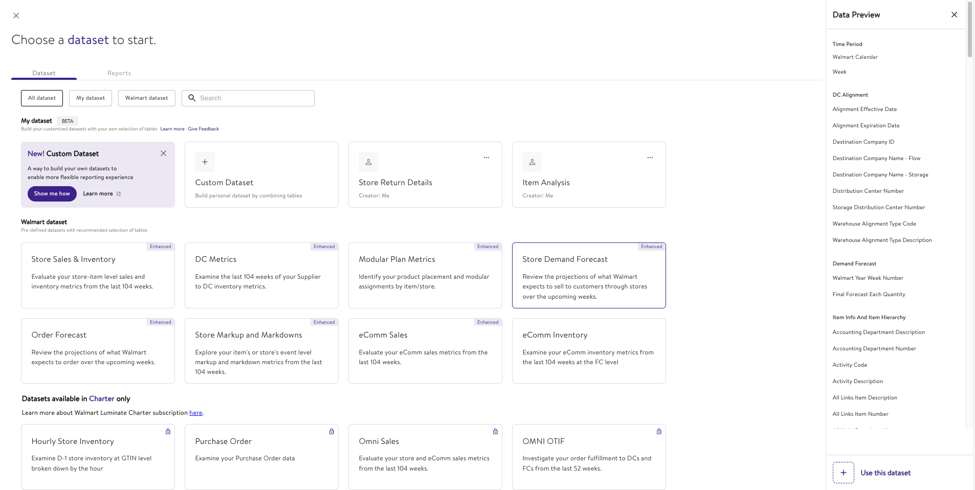Dismiss the New Custom Dataset banner
Viewport: 975px width, 490px height.
163,153
